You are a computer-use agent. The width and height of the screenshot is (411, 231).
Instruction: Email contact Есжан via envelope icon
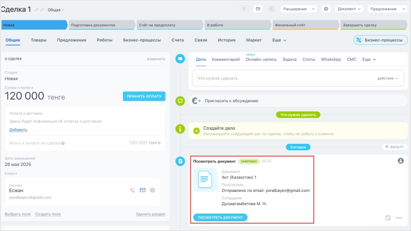142,190
